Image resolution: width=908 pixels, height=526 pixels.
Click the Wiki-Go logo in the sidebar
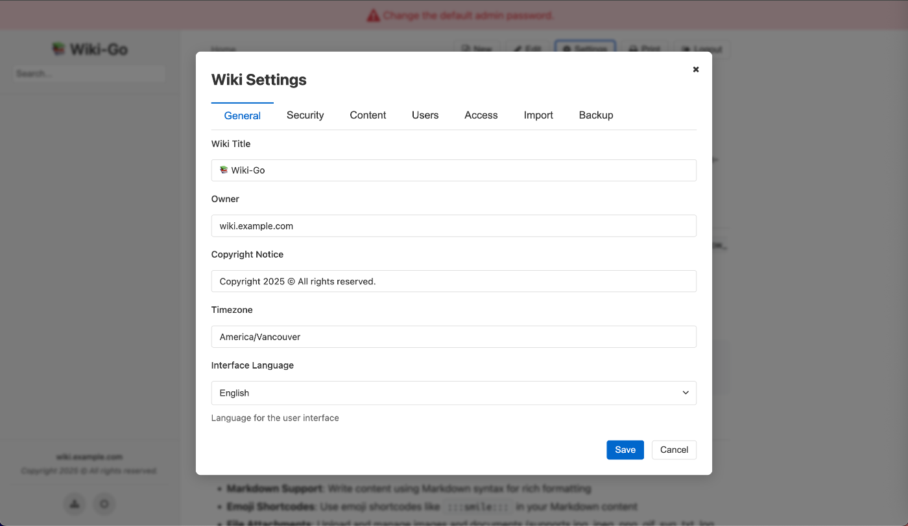pos(59,49)
